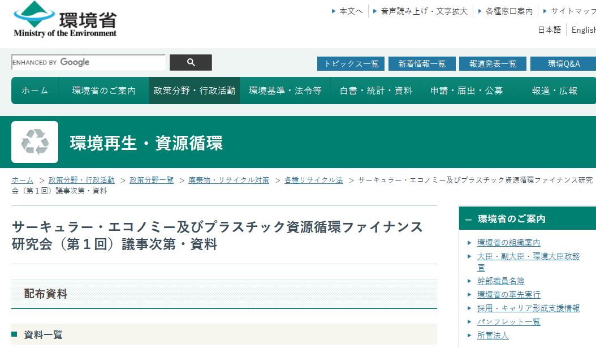Open the 政策分野・行政活動 menu
Viewport: 596px width, 348px height.
point(195,91)
